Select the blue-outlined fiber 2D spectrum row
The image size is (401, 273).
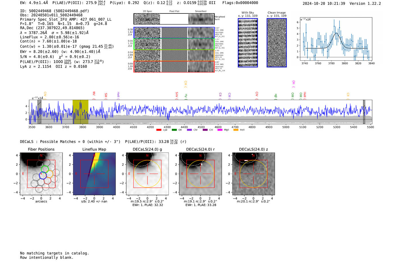(174, 33)
